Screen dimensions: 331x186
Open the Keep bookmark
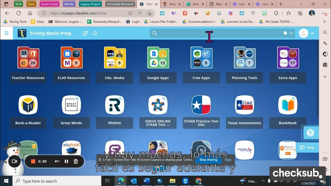37,22
